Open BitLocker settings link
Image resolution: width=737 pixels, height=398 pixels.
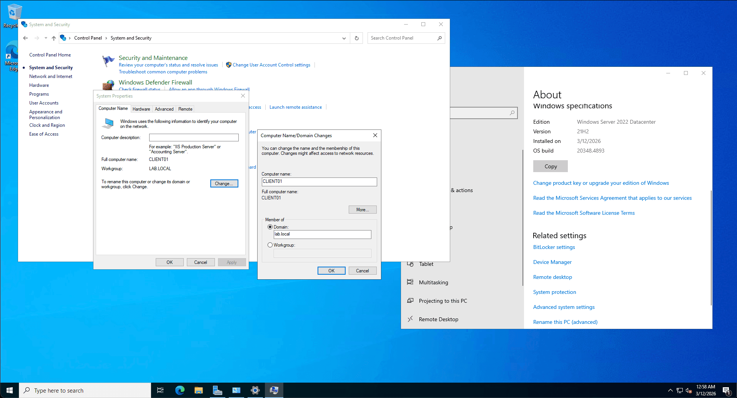point(554,247)
